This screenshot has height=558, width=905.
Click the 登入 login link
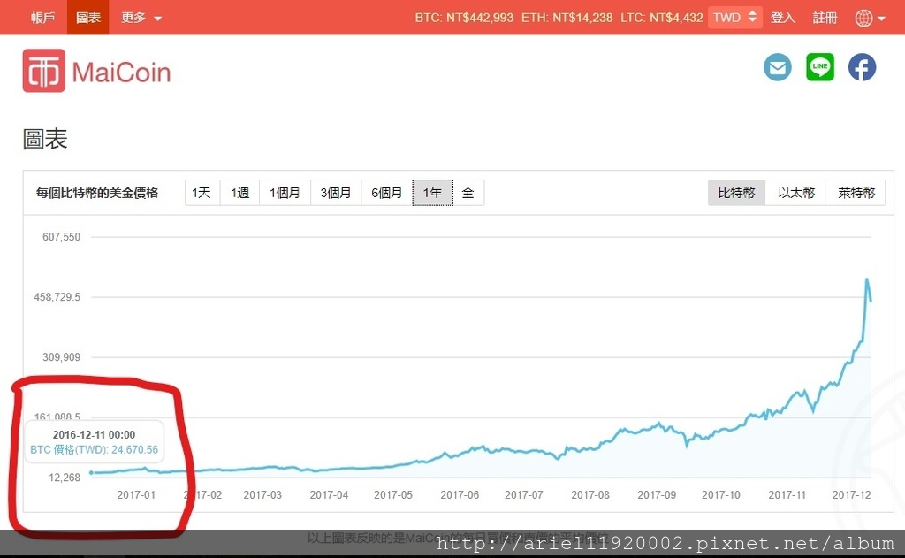pos(783,18)
